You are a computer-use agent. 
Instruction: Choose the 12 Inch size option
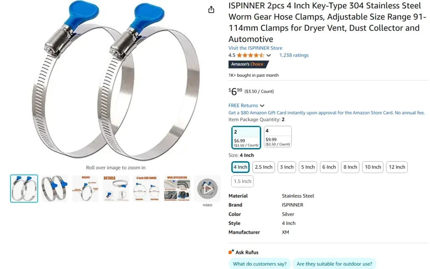(396, 167)
